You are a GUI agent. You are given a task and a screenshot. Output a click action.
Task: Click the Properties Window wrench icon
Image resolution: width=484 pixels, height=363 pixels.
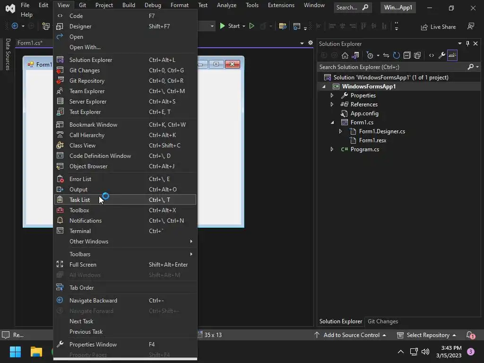coord(60,344)
